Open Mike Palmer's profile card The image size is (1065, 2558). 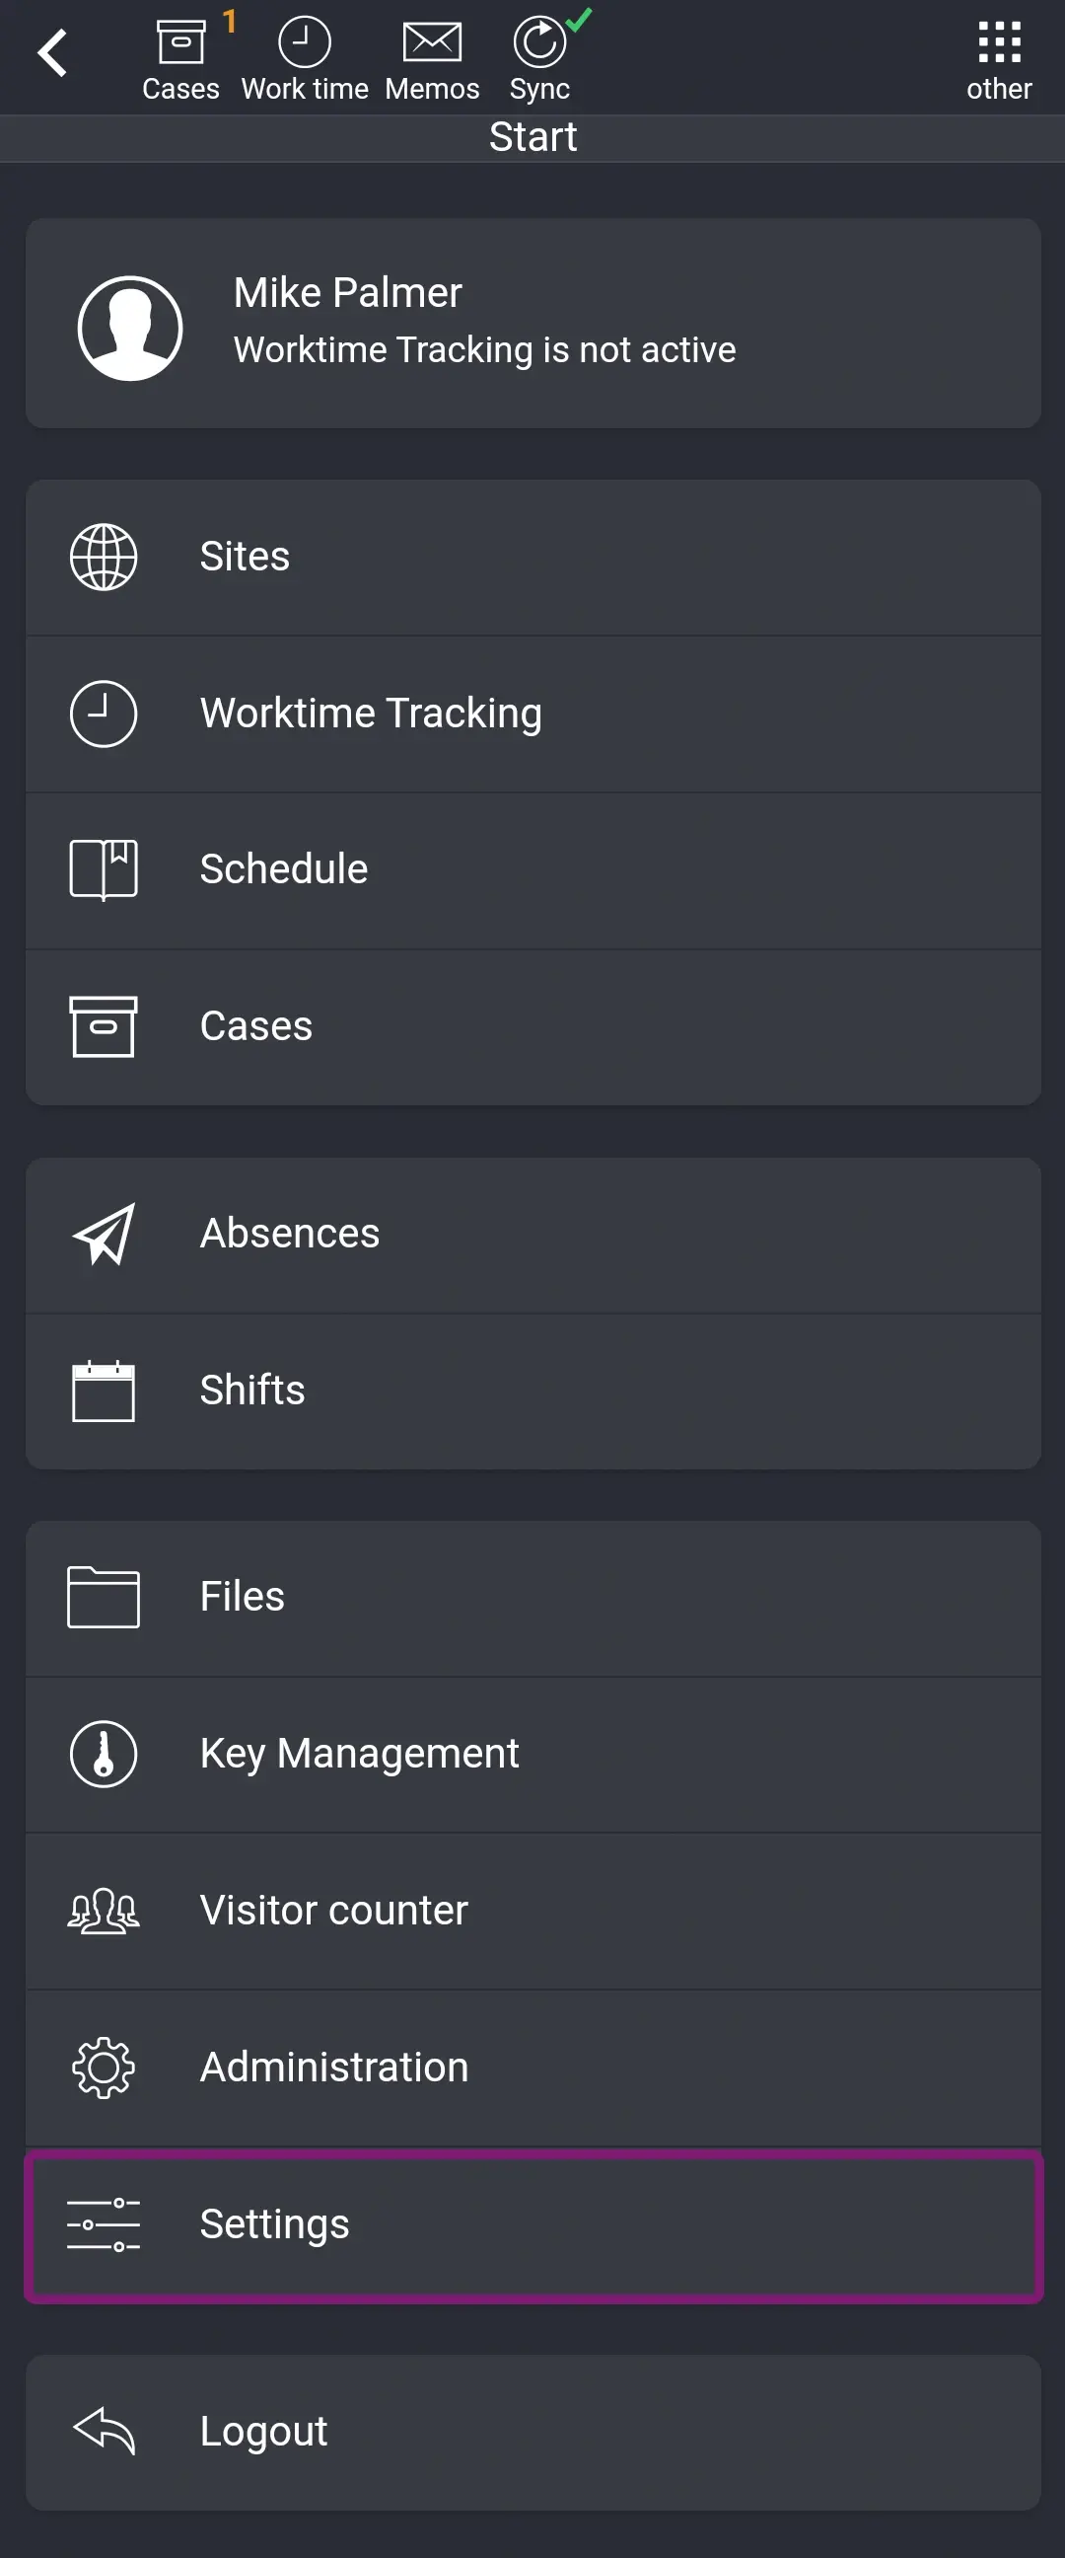[533, 320]
